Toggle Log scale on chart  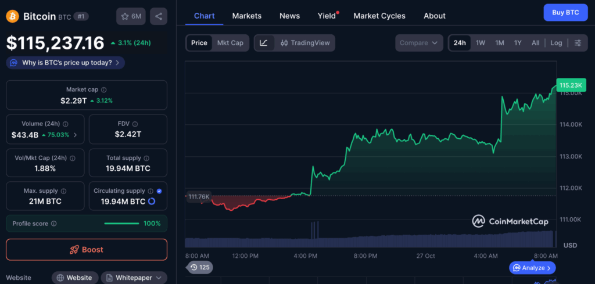556,43
